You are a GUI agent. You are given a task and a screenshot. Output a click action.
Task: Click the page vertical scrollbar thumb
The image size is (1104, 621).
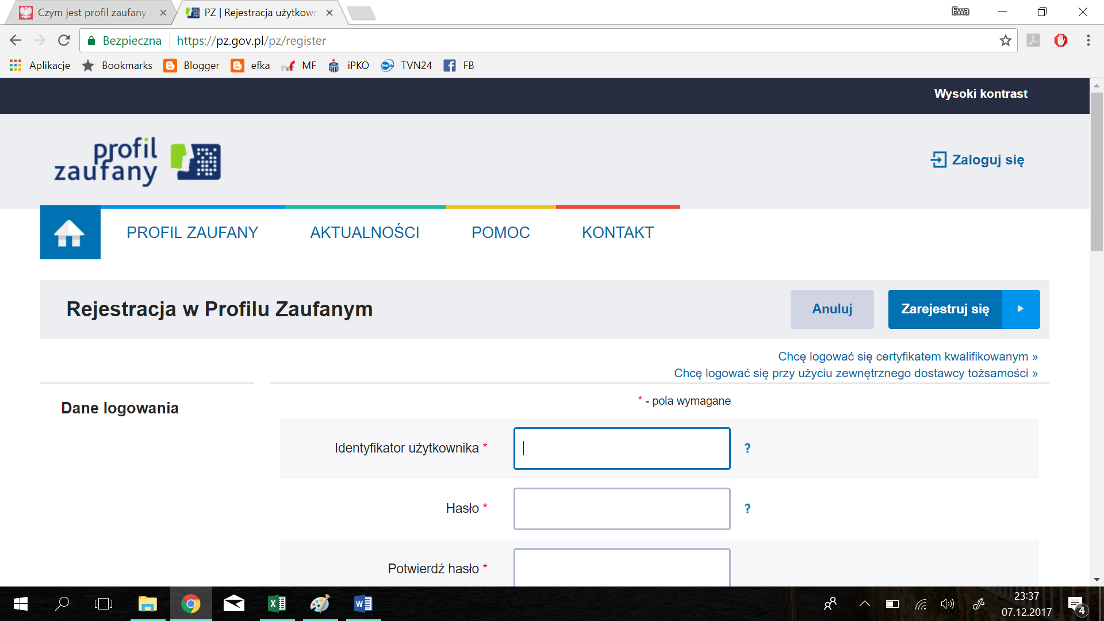1097,171
